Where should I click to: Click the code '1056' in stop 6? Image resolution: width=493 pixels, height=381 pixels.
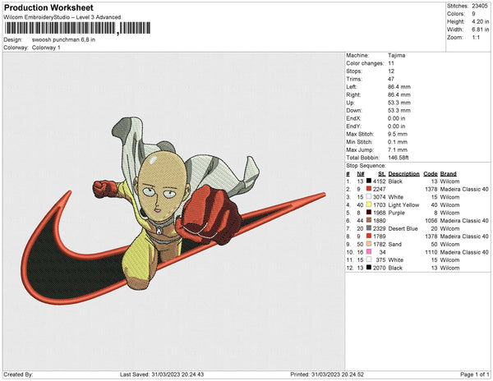pos(431,221)
